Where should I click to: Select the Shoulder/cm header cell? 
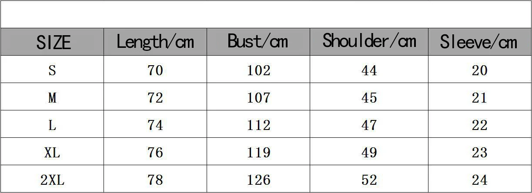pos(369,42)
